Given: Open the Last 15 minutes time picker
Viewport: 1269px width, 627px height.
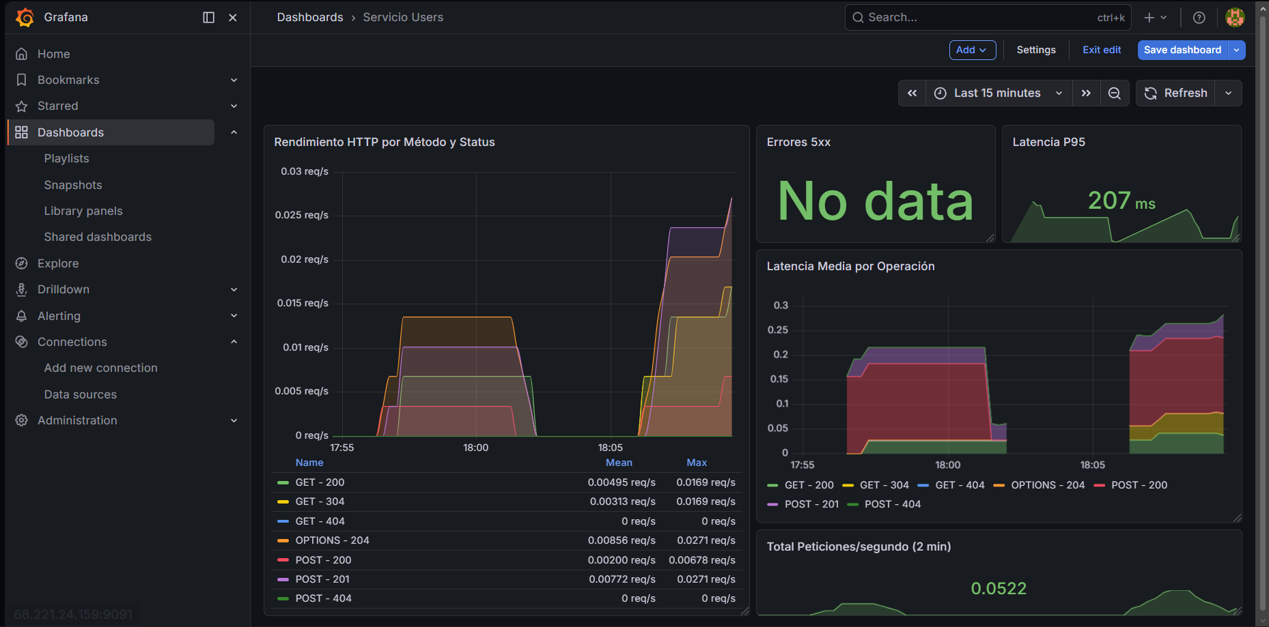Looking at the screenshot, I should pos(999,93).
